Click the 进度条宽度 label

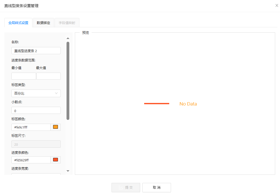[20, 168]
